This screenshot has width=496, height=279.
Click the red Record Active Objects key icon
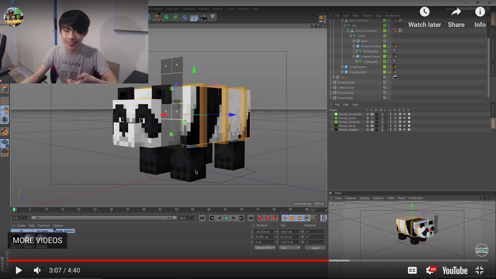tap(261, 218)
